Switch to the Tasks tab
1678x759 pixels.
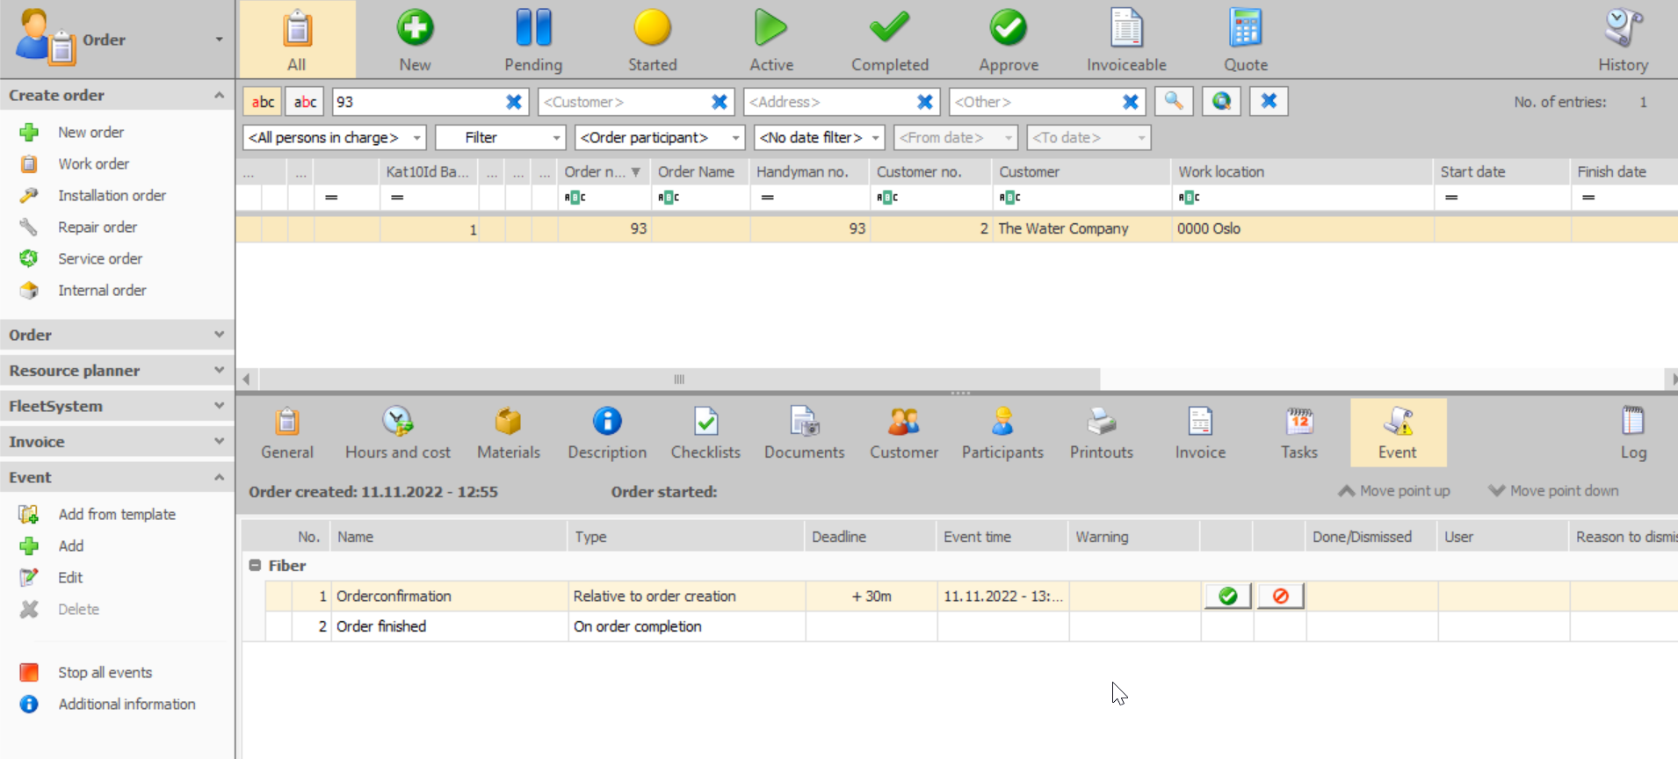coord(1298,433)
